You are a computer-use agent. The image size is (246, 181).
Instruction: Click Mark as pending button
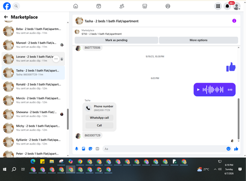tap(116, 40)
